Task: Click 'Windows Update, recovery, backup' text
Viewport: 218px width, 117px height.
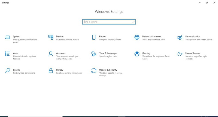Action: click(x=111, y=74)
